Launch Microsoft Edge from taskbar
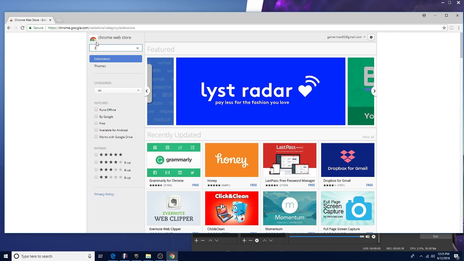Image resolution: width=464 pixels, height=261 pixels. [113, 256]
